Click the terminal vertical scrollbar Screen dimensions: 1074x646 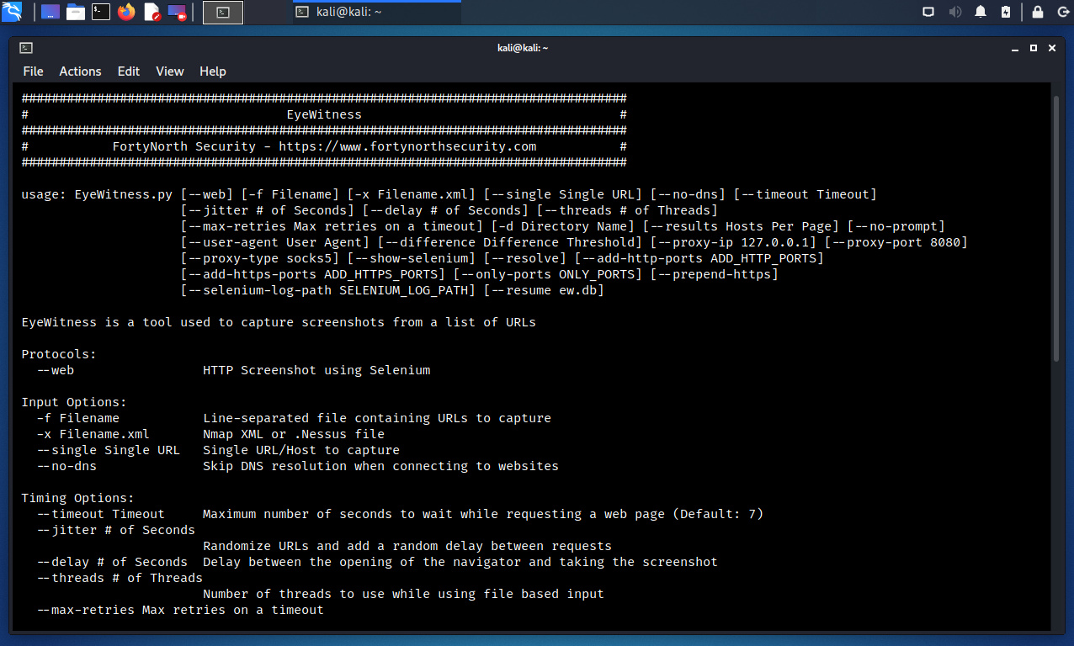[1056, 227]
